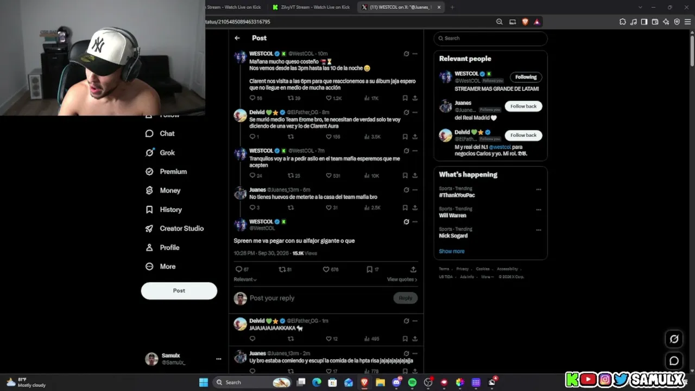Open options for the Will Warren trend

(539, 210)
